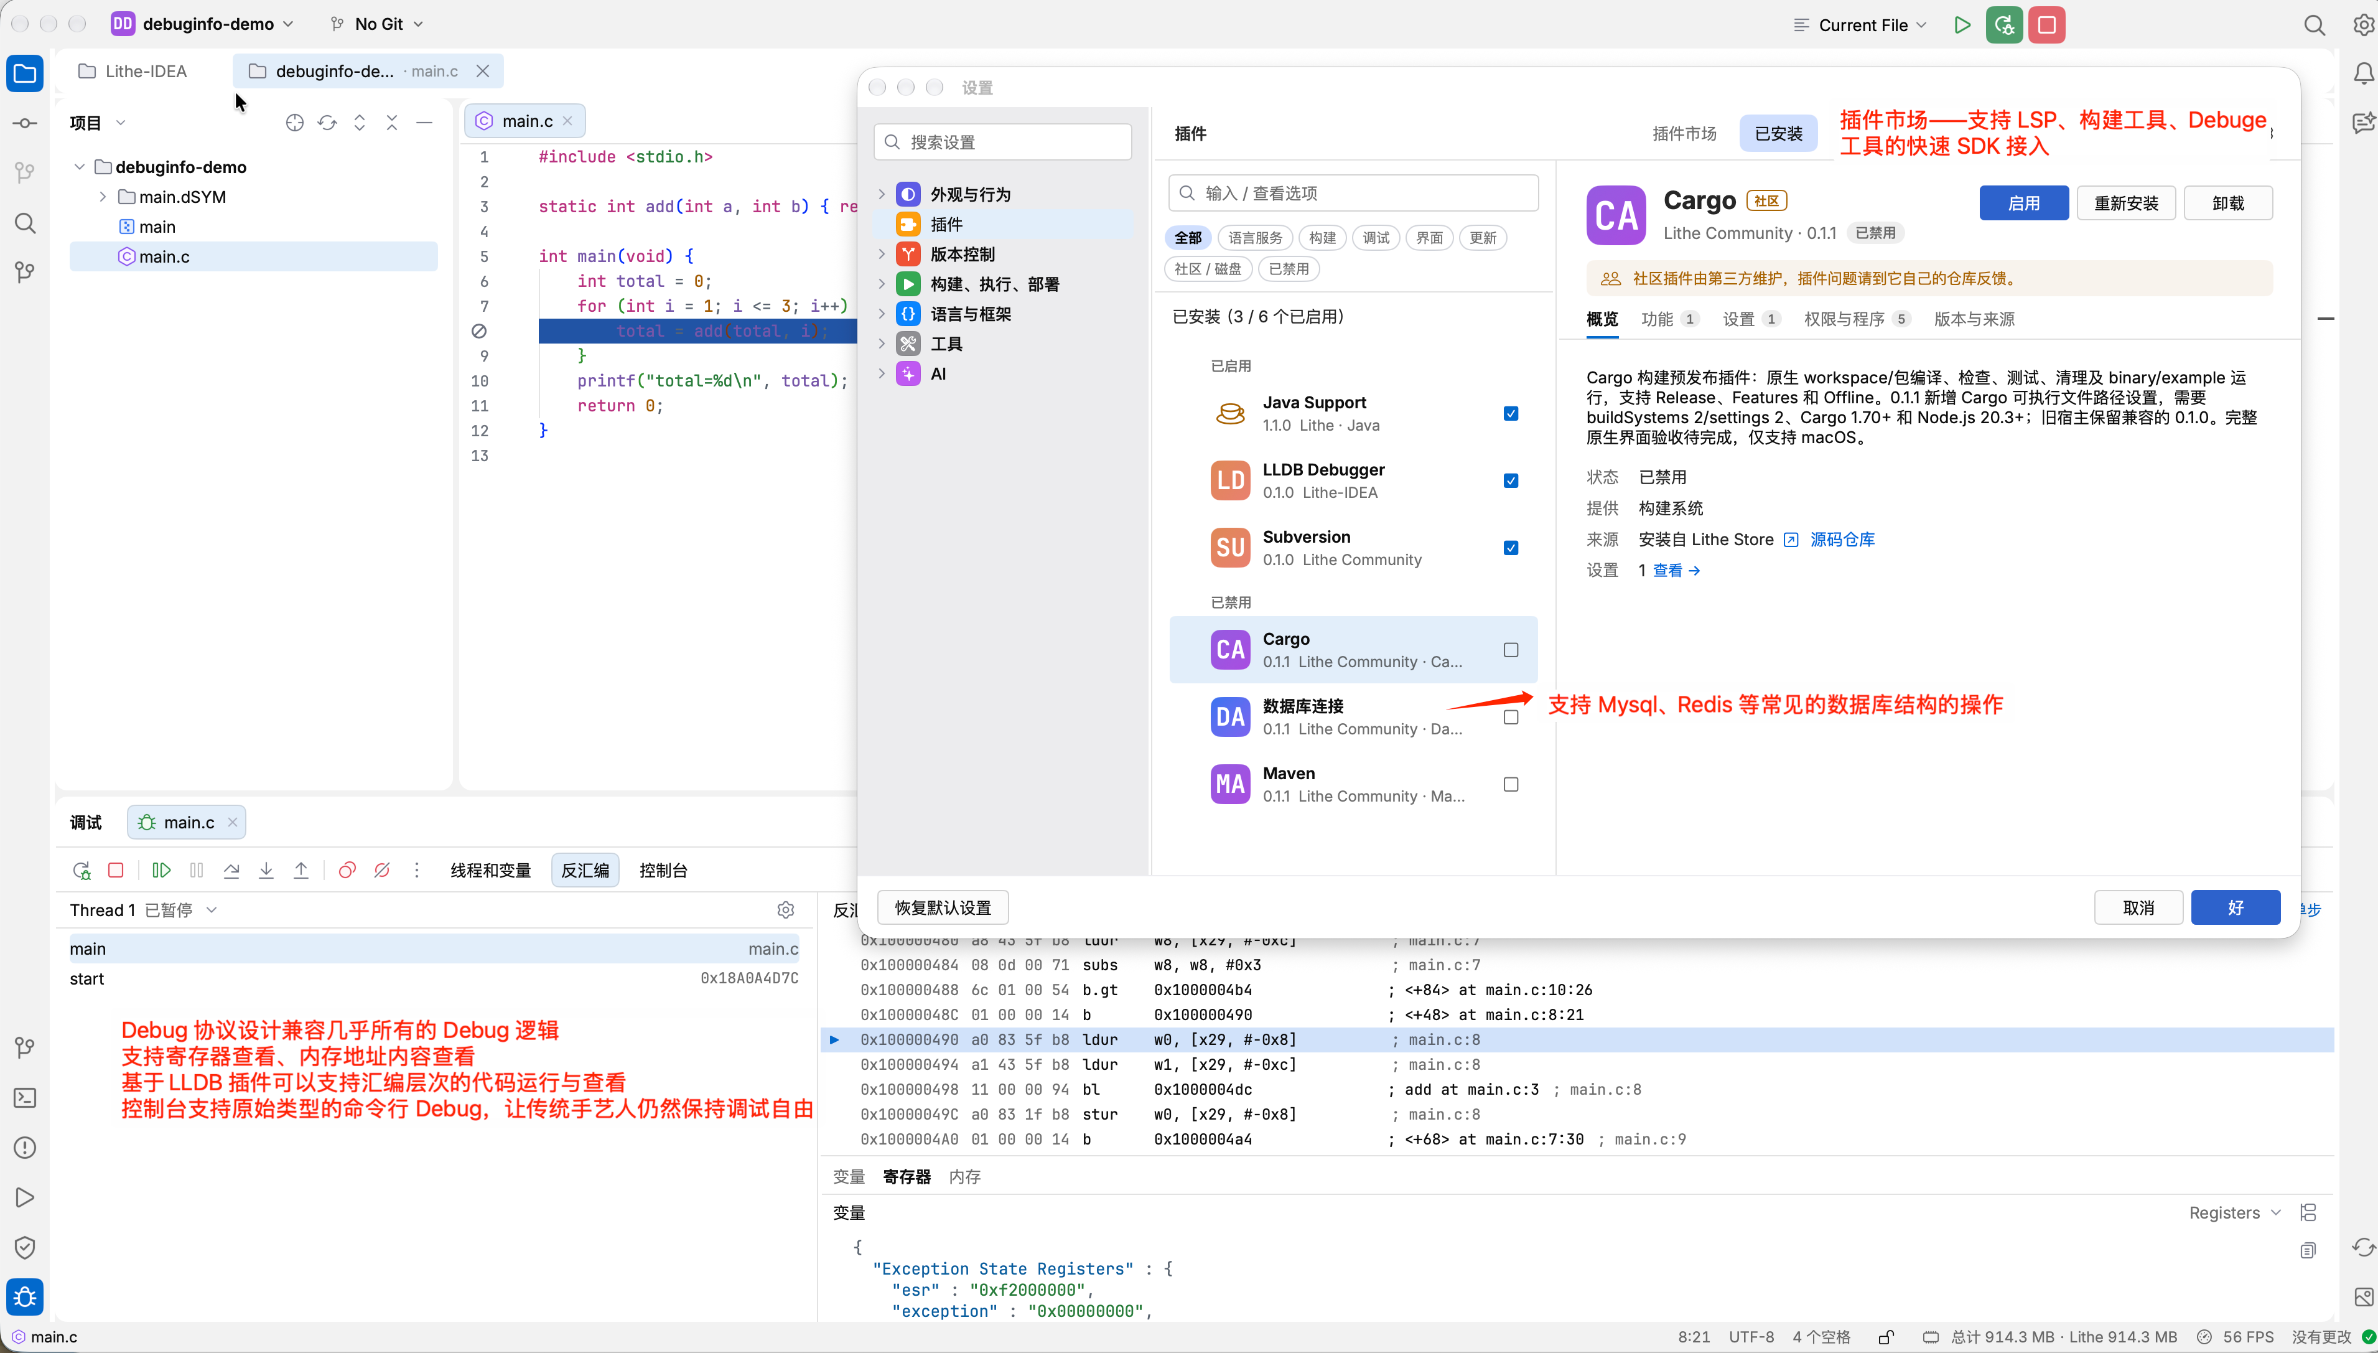Image resolution: width=2378 pixels, height=1353 pixels.
Task: Click the red Stop button in top toolbar
Action: [2046, 25]
